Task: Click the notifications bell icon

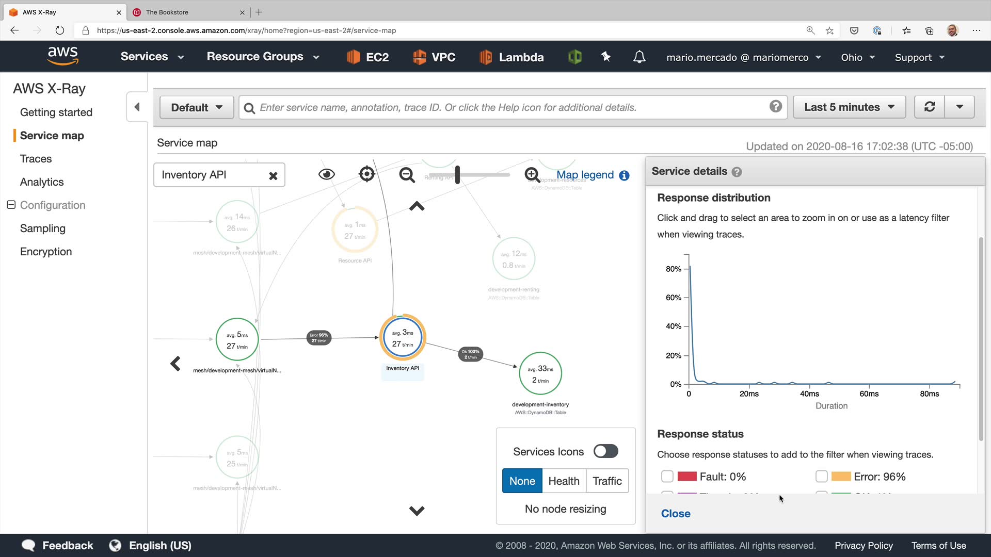Action: point(639,57)
